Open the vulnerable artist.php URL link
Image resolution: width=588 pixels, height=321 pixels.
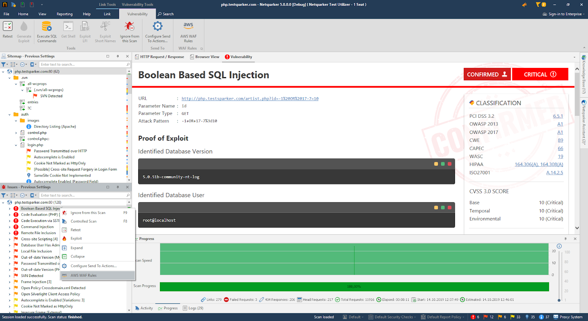pyautogui.click(x=250, y=99)
